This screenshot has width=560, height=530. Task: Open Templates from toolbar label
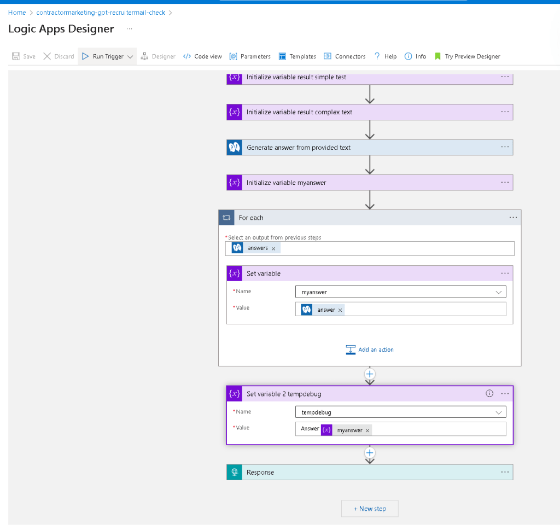tap(303, 56)
